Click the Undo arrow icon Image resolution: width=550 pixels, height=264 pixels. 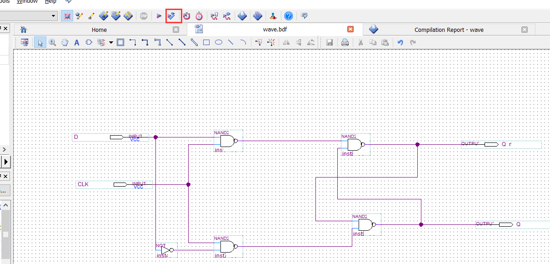coord(400,43)
